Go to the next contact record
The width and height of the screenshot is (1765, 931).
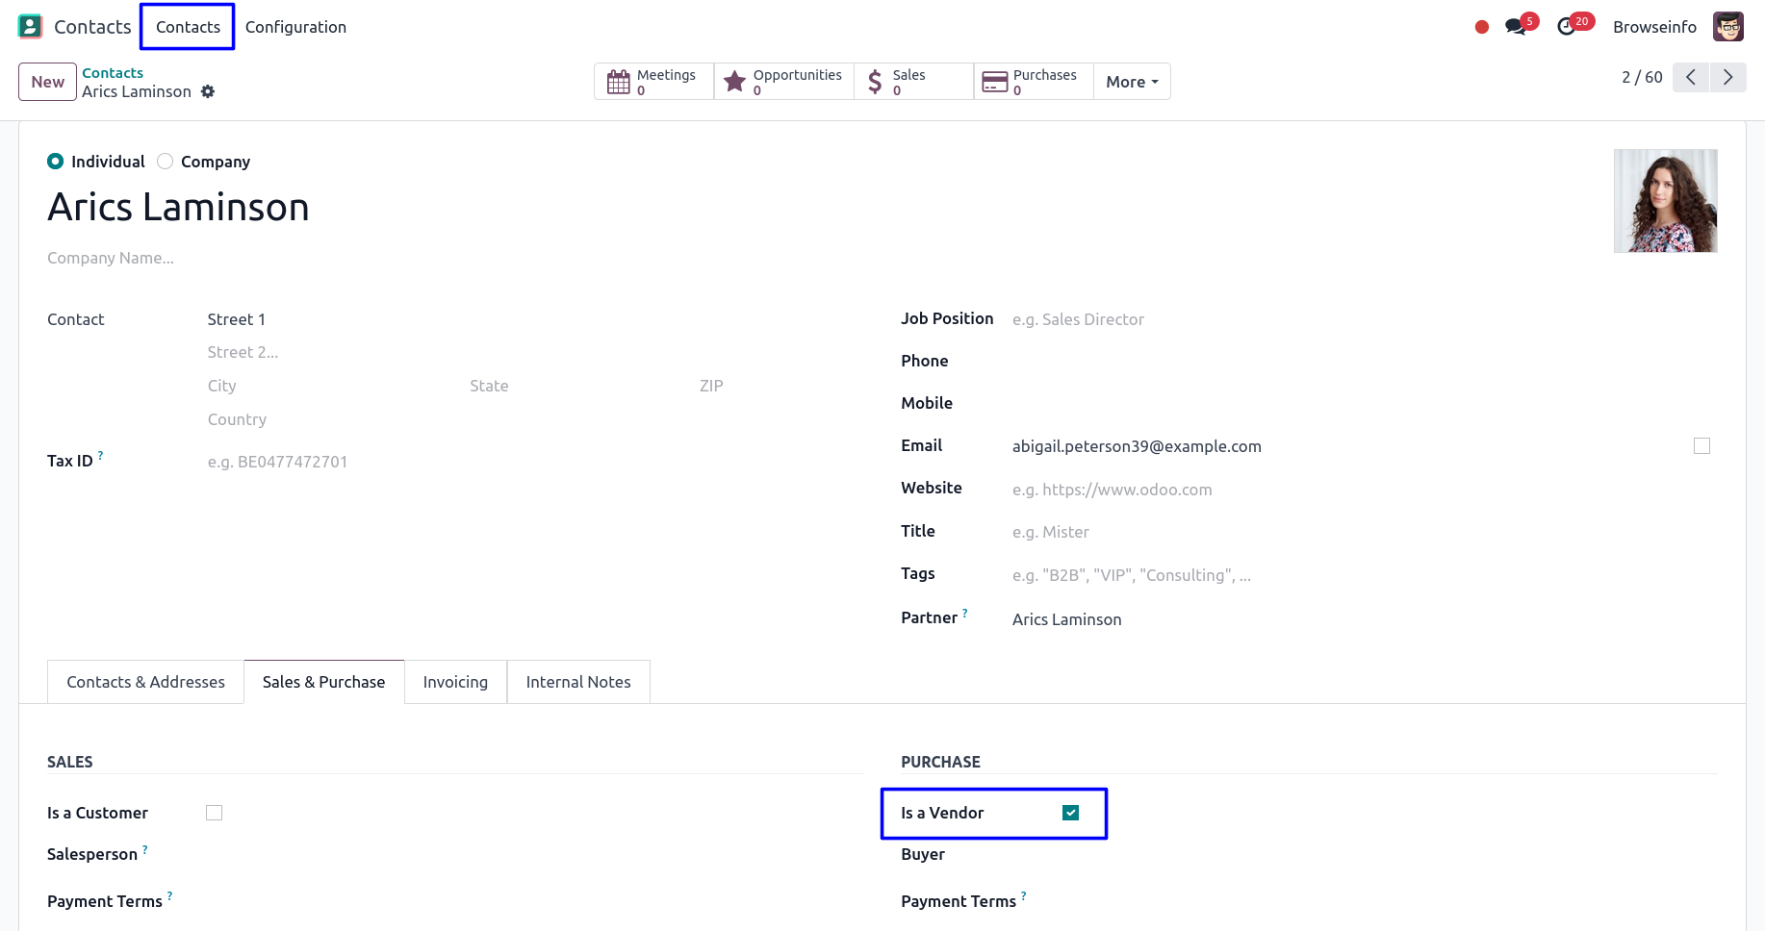pos(1727,77)
